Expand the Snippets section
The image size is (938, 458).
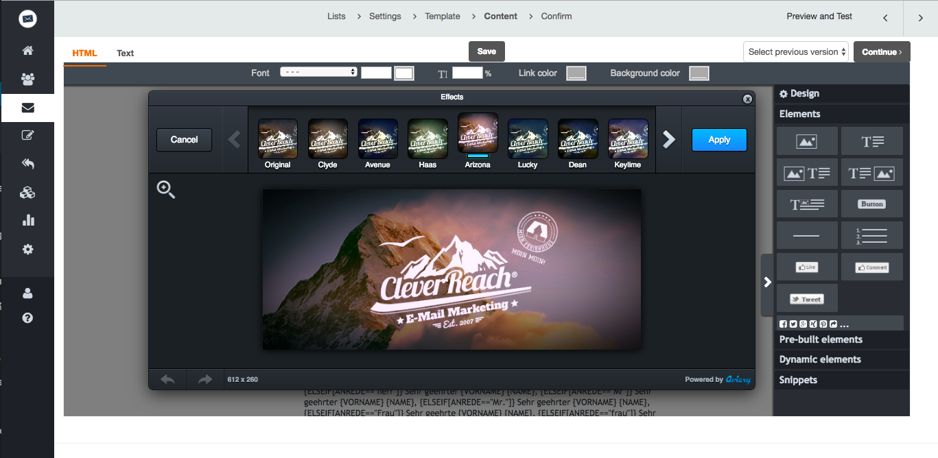tap(842, 380)
